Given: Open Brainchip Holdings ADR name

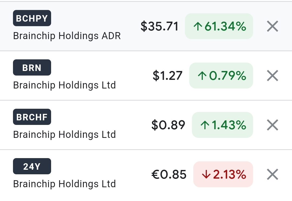Looking at the screenshot, I should [67, 36].
